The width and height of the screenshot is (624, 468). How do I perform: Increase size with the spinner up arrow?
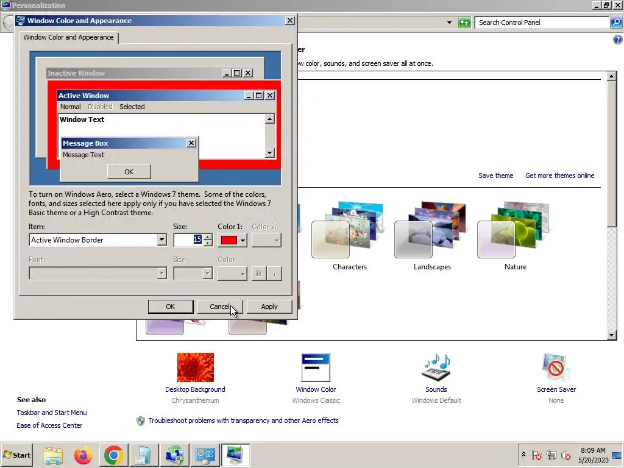(208, 237)
